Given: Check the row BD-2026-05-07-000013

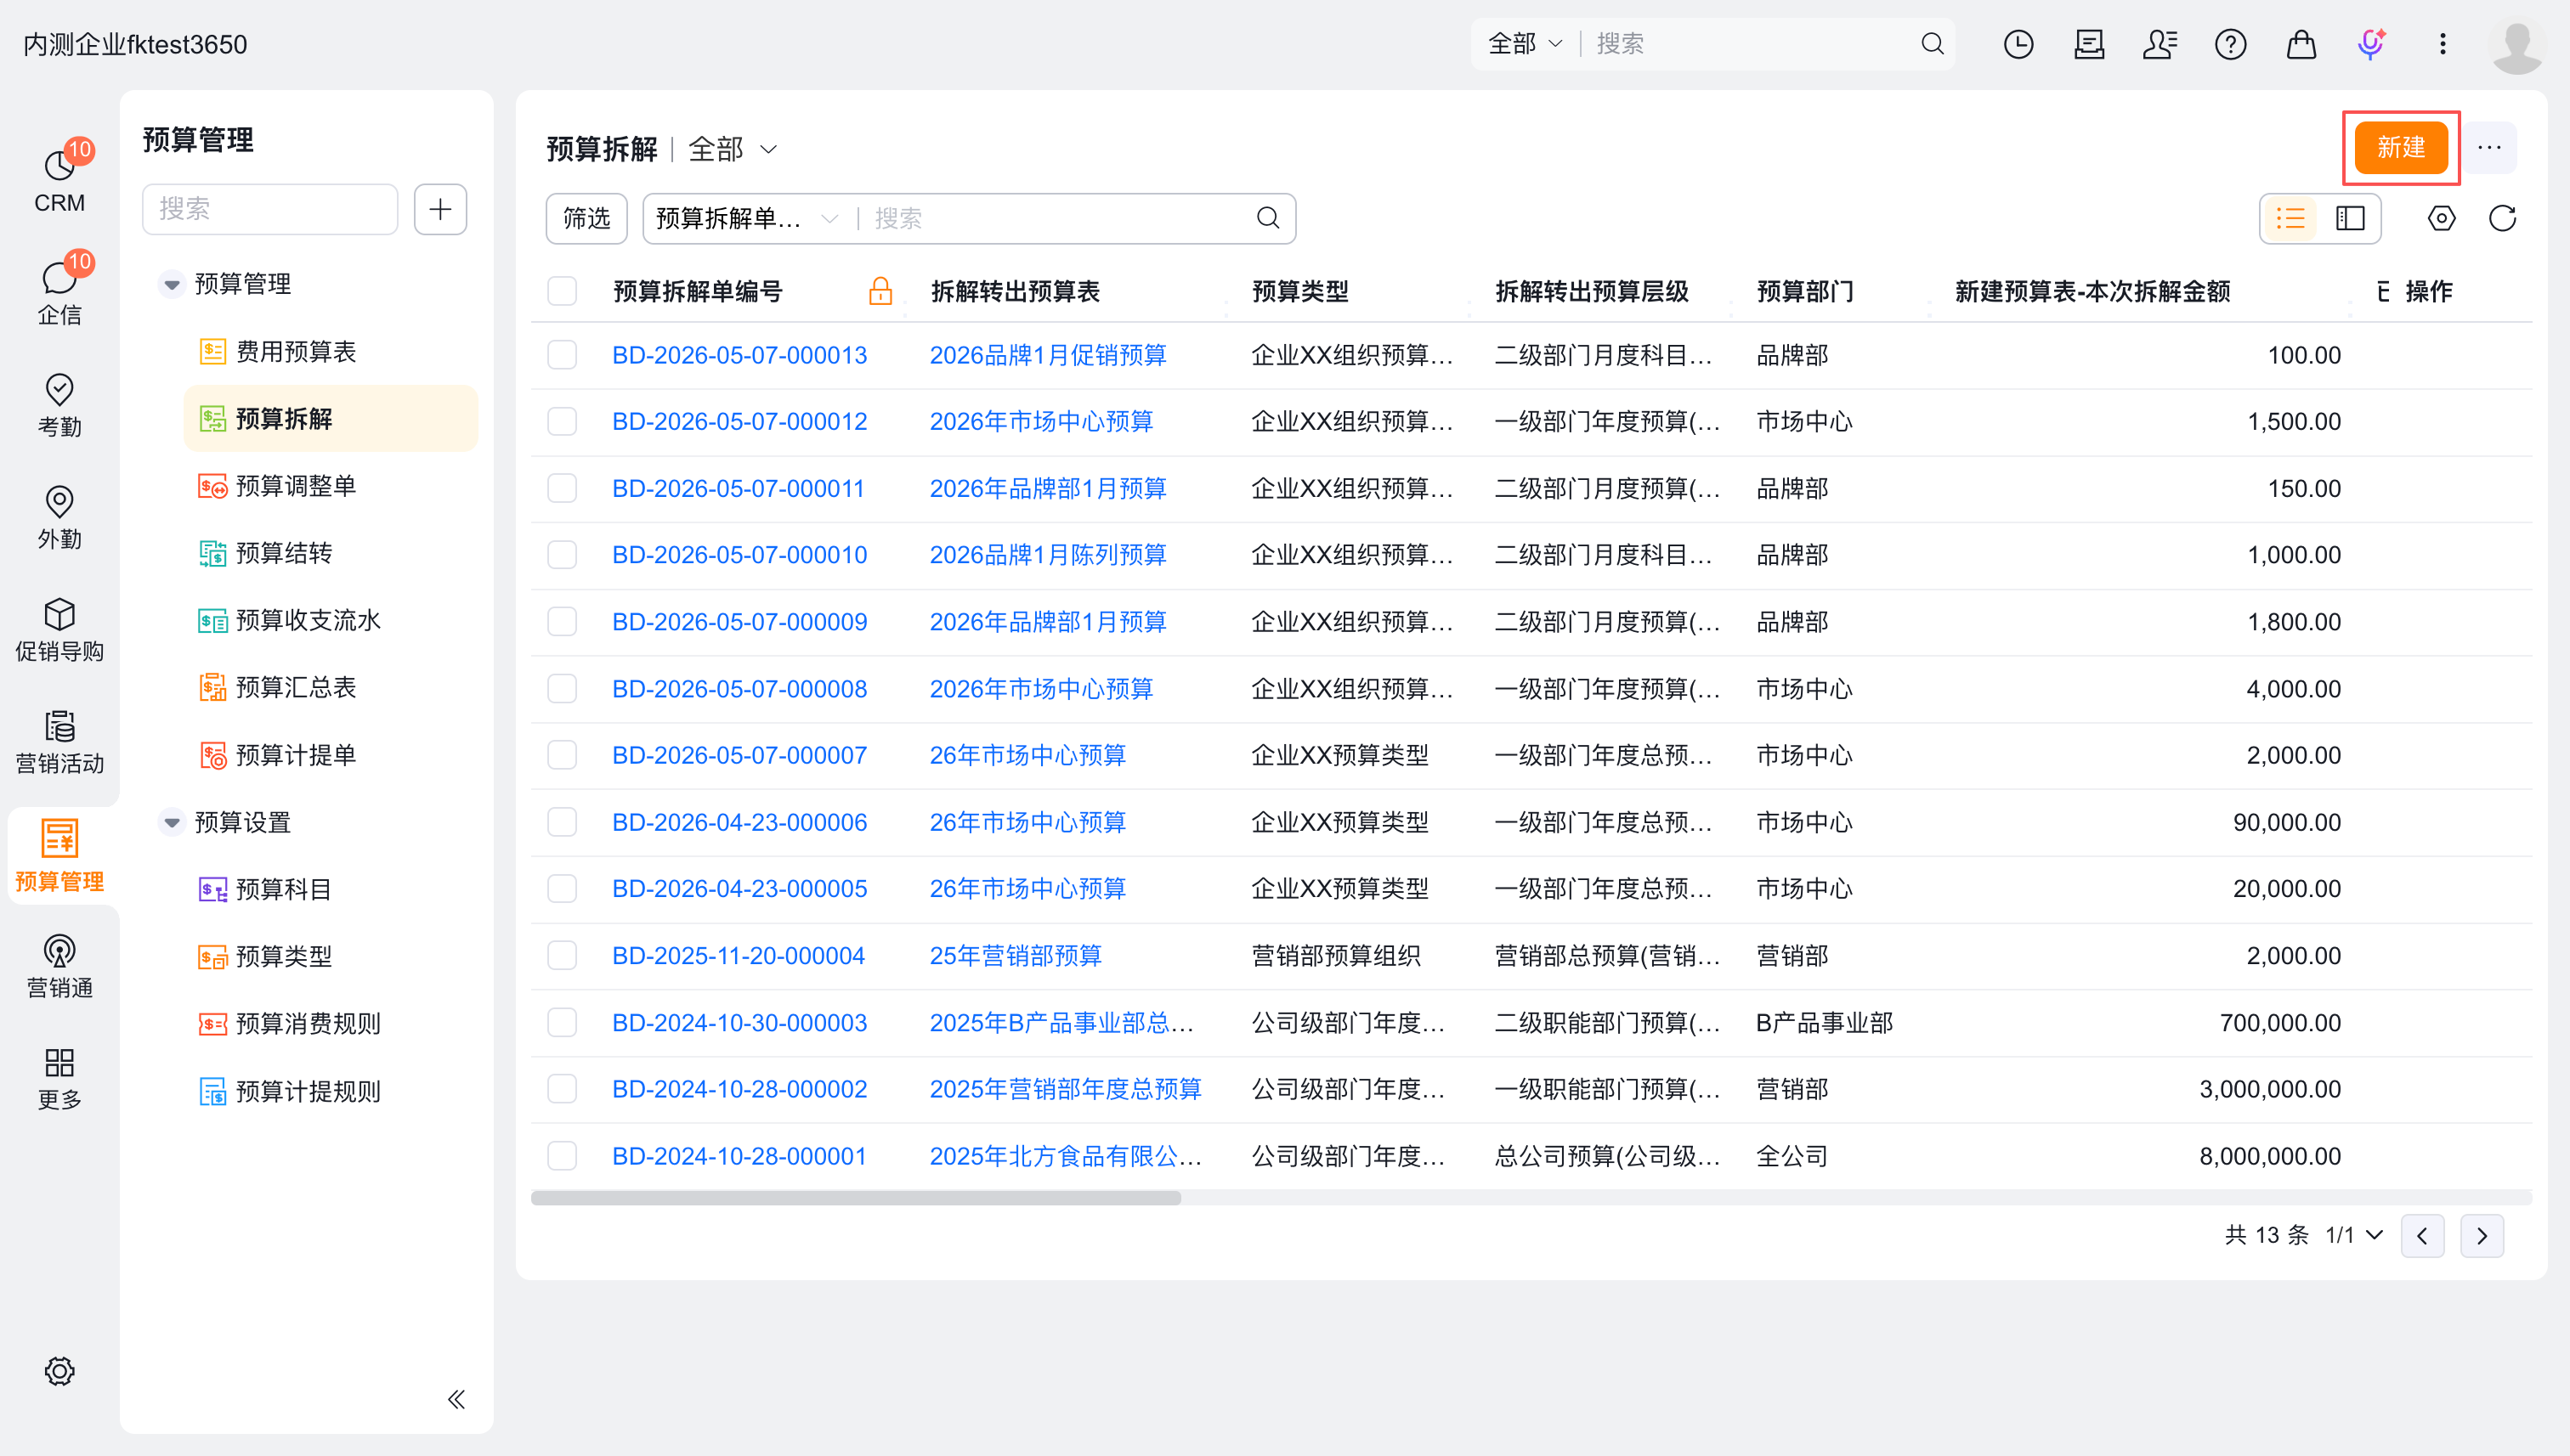Looking at the screenshot, I should point(563,355).
